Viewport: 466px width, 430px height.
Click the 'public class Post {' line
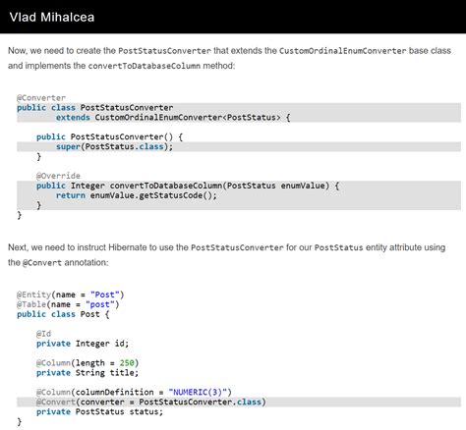click(63, 314)
